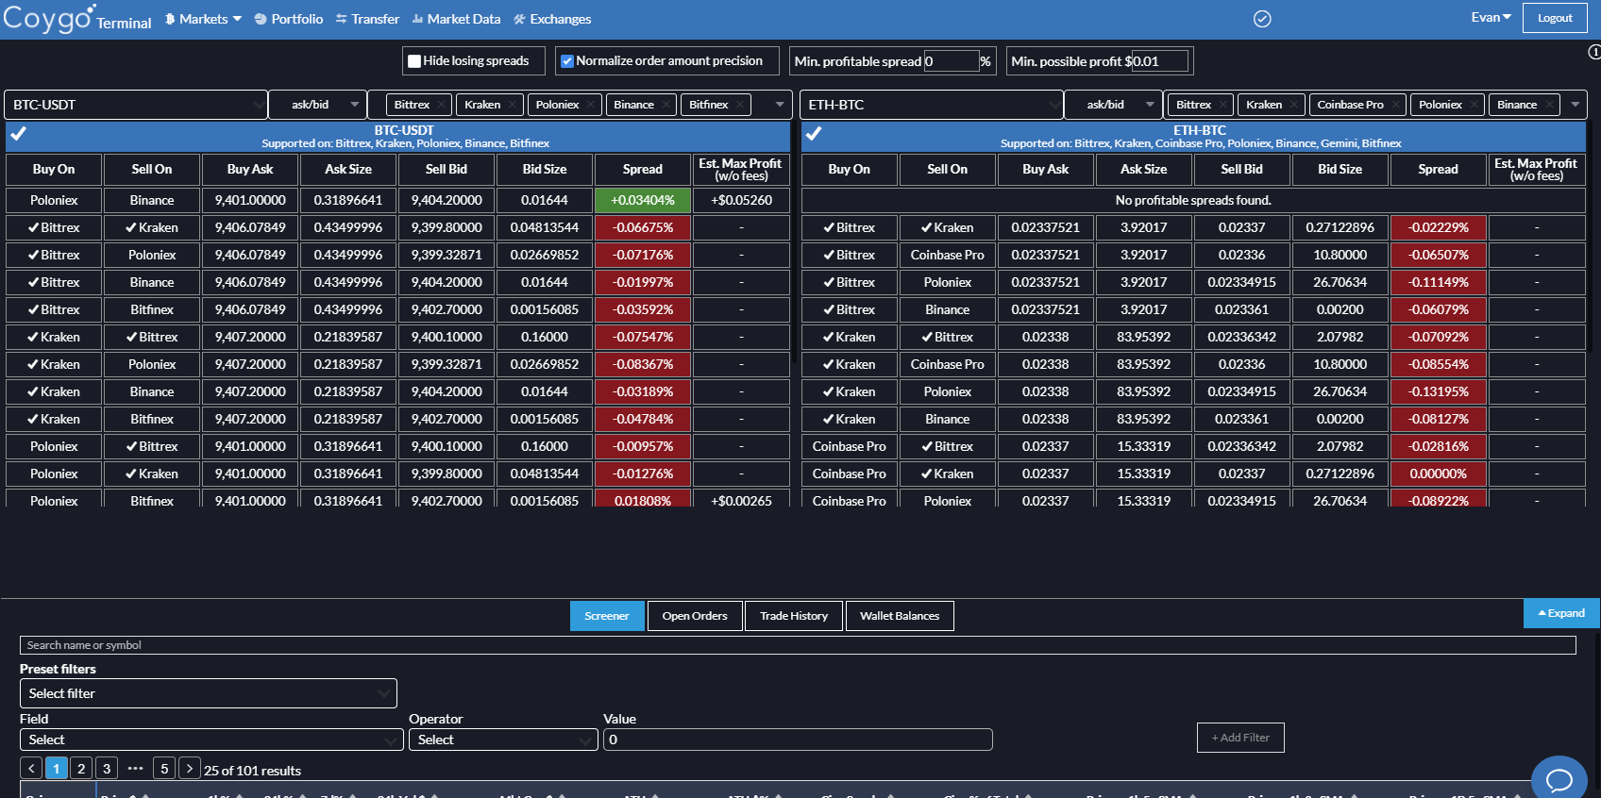Go to screener page 3

[107, 769]
